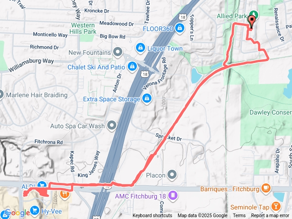This screenshot has height=219, width=292.
Task: Select the AMC Fitchburg 18 theater icon
Action: (x=173, y=195)
